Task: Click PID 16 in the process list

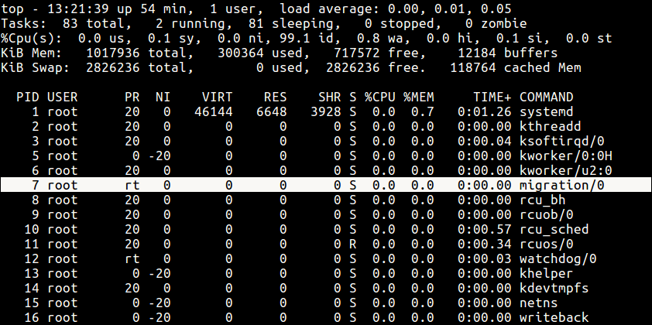Action: (x=32, y=317)
